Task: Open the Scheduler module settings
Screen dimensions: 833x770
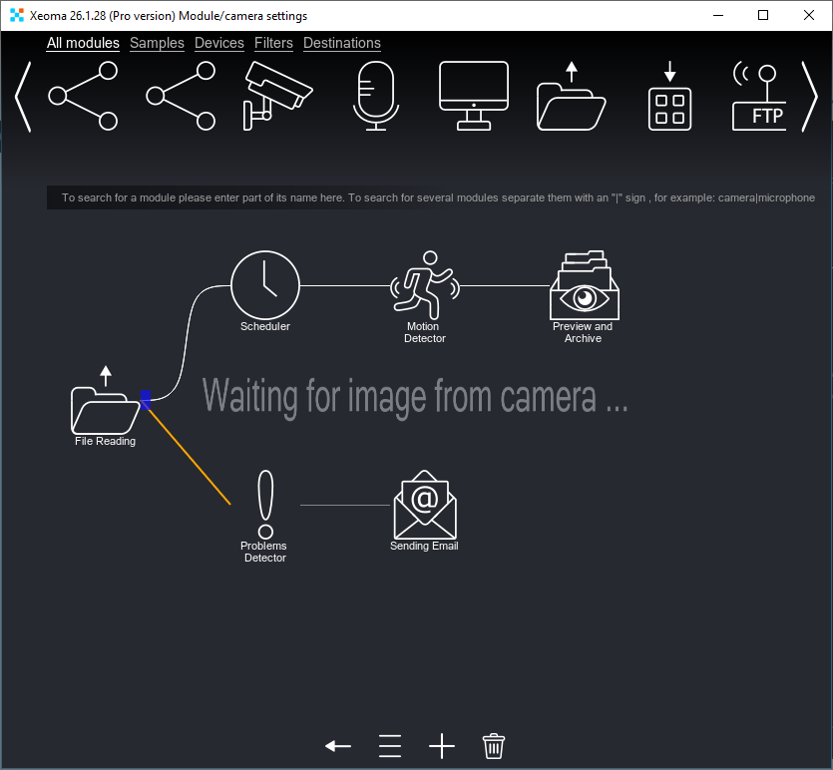Action: tap(264, 284)
